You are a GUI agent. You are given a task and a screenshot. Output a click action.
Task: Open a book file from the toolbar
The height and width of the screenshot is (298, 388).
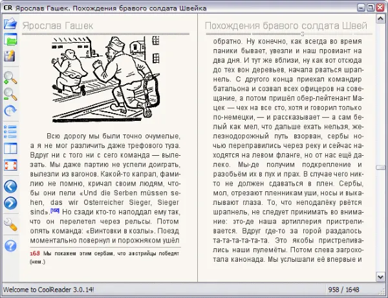pyautogui.click(x=10, y=24)
